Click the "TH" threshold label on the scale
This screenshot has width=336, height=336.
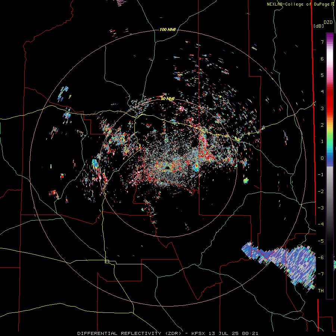321,291
